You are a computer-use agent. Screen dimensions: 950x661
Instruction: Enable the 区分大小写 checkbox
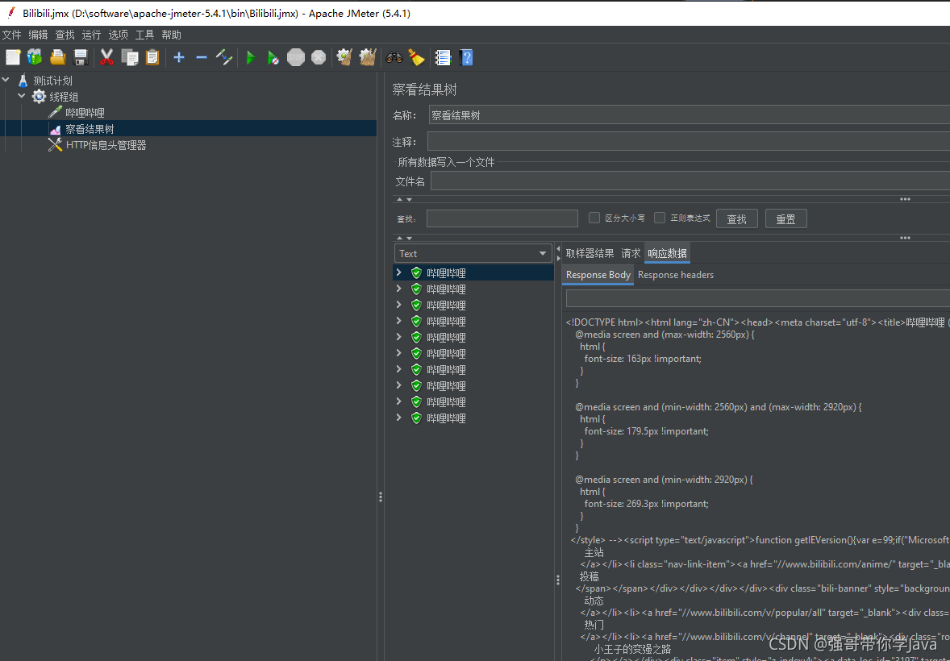594,218
